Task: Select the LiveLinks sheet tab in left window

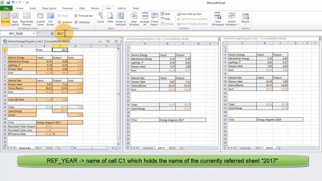Action: tap(25, 148)
